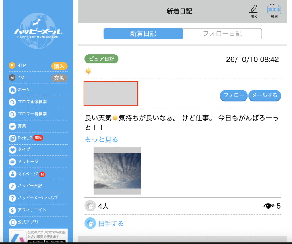Click the red N notification badge

pyautogui.click(x=42, y=174)
